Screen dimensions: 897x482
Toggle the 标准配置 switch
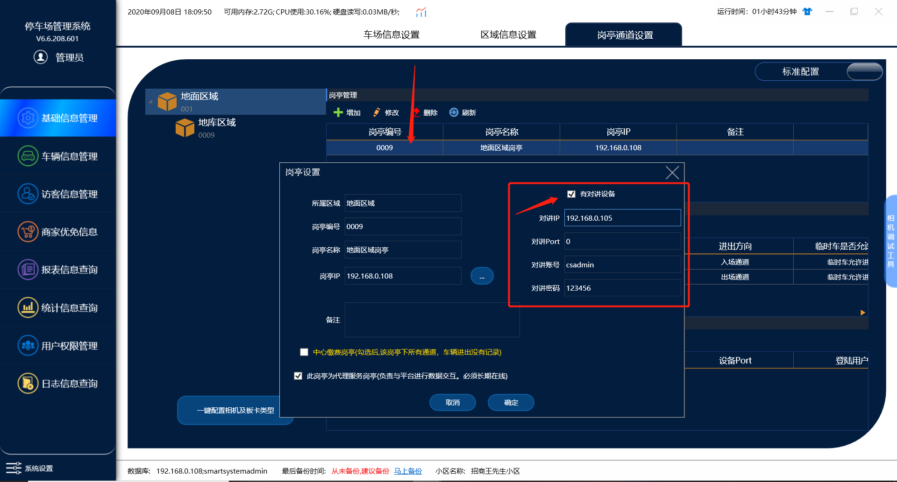pos(864,71)
